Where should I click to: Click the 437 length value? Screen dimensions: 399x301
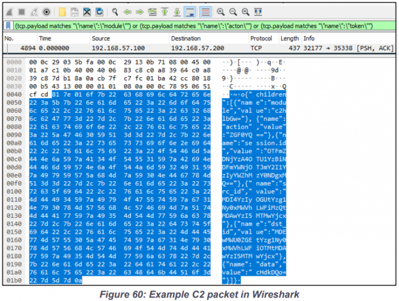tap(294, 48)
